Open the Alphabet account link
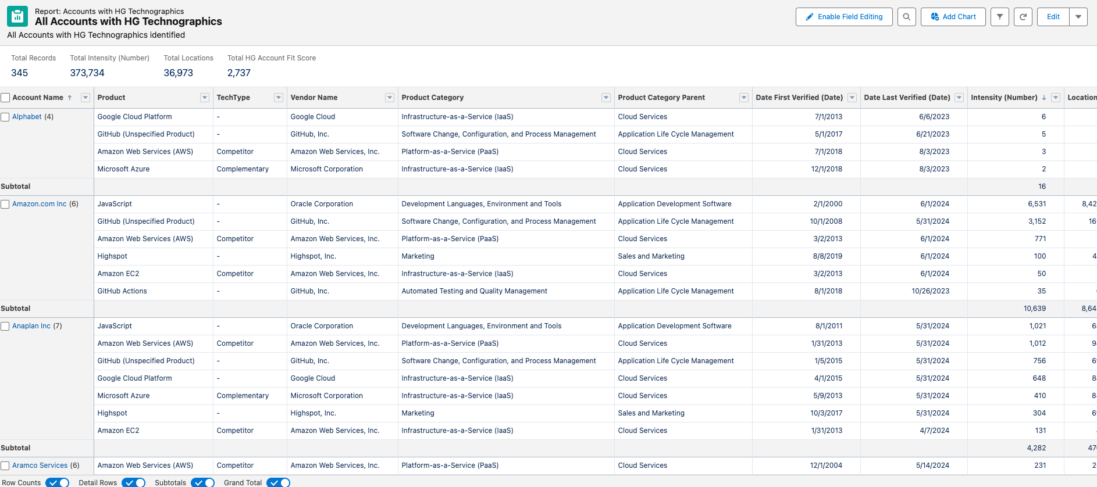This screenshot has width=1097, height=487. pos(27,117)
